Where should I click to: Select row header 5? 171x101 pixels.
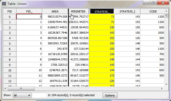tap(10, 44)
